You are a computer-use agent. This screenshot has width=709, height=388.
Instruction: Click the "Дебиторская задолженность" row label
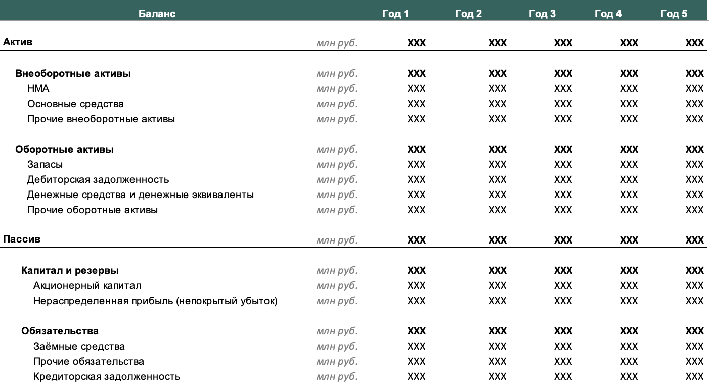coord(98,180)
